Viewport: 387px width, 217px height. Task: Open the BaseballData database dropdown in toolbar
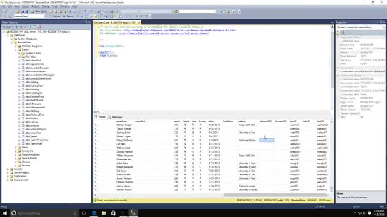tap(44, 16)
